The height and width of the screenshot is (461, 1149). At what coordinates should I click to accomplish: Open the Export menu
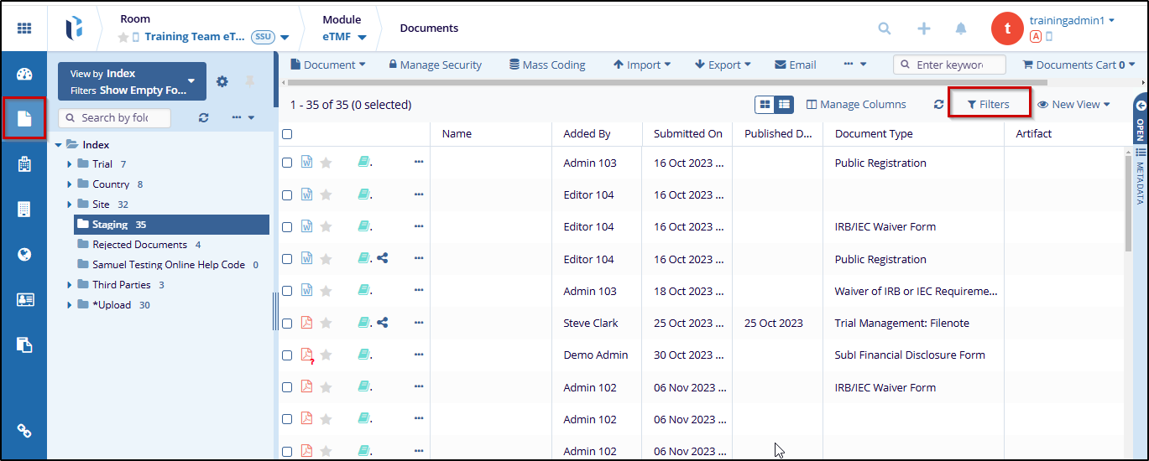723,65
